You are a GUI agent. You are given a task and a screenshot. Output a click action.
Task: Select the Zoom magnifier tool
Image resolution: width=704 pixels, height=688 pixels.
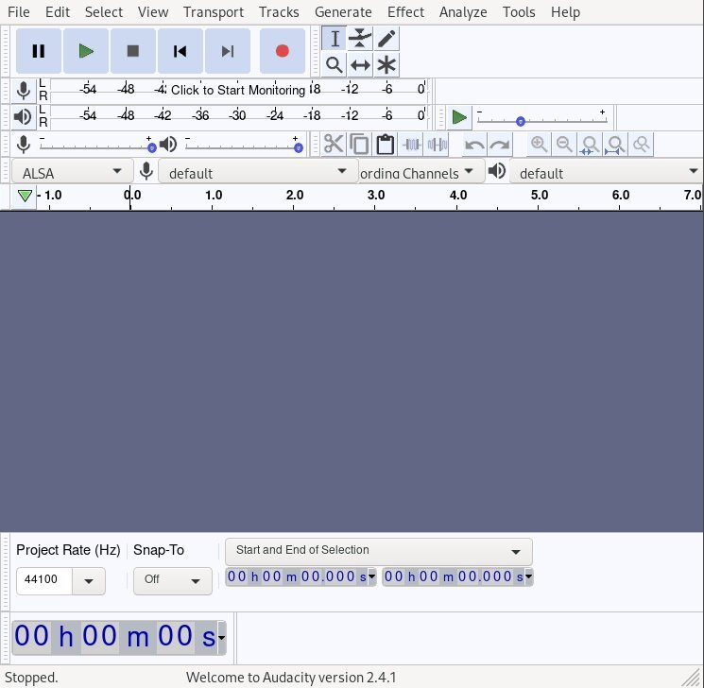[x=334, y=65]
